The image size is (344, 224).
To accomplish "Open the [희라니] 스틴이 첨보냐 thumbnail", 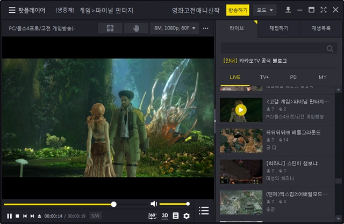I will coord(241,171).
